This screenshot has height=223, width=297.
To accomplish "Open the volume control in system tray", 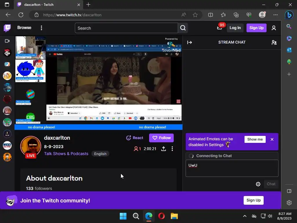I will (x=270, y=216).
